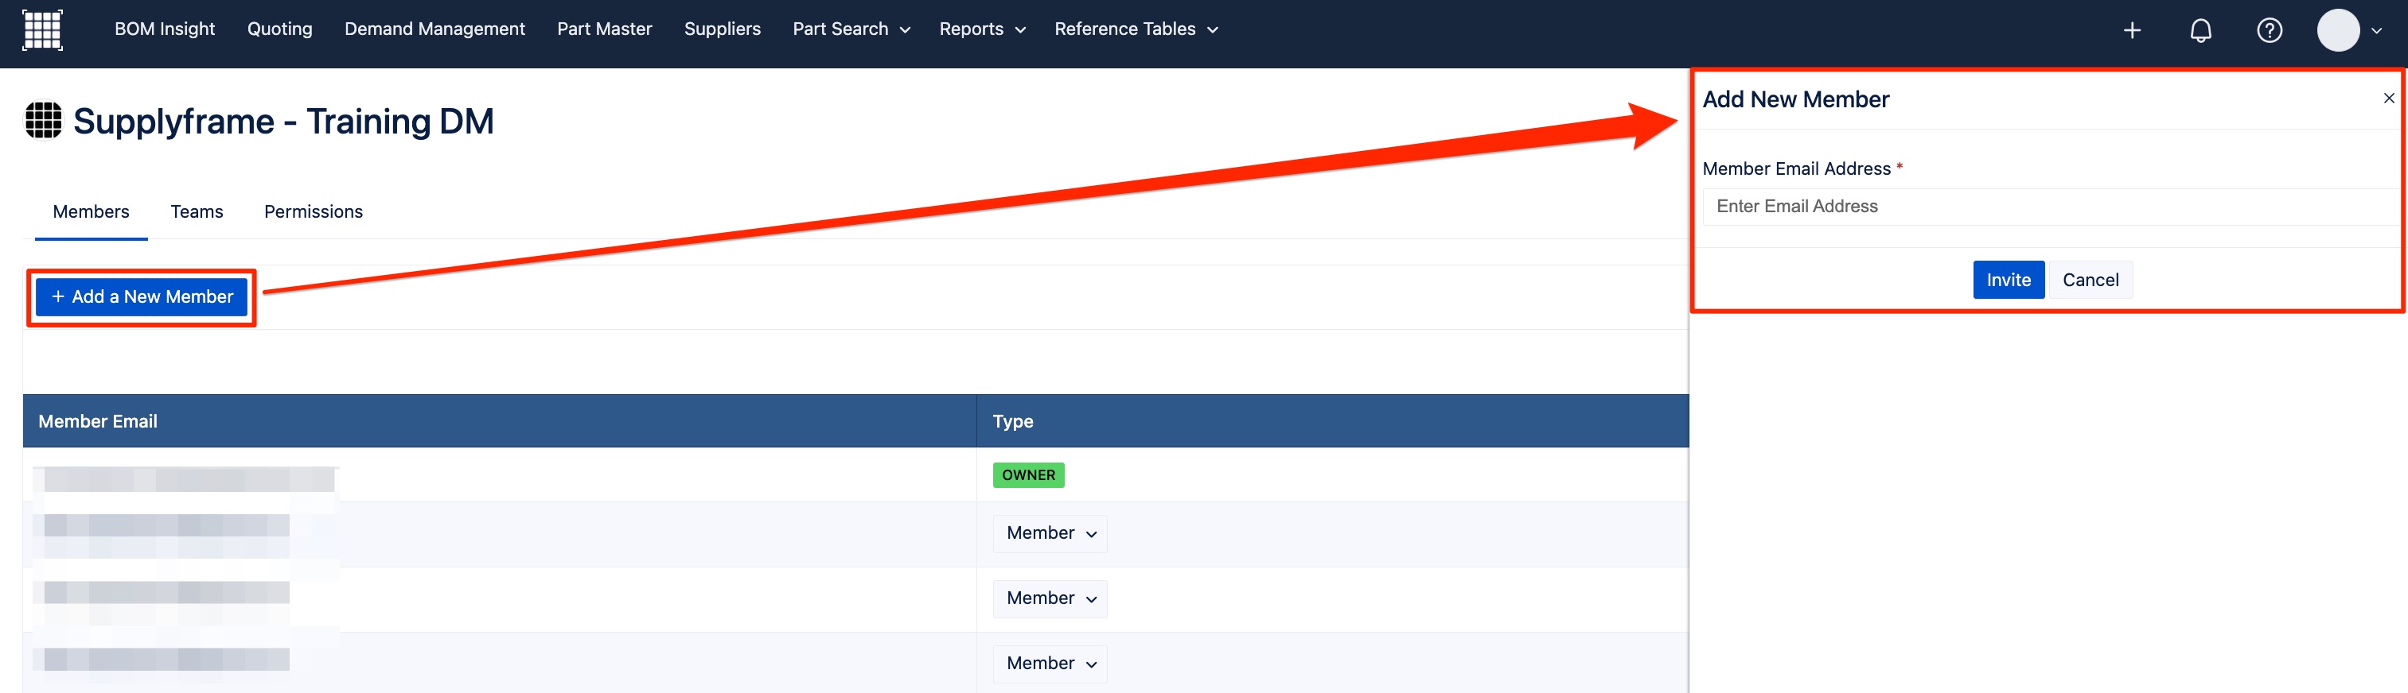Click the Add New Member panel heading
2408x693 pixels.
(x=1796, y=100)
